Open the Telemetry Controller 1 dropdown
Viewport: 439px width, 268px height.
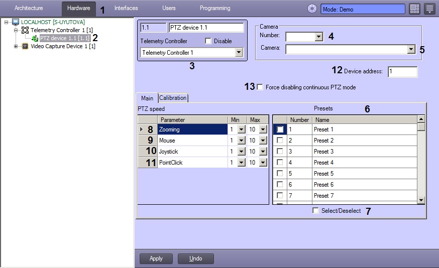point(239,52)
